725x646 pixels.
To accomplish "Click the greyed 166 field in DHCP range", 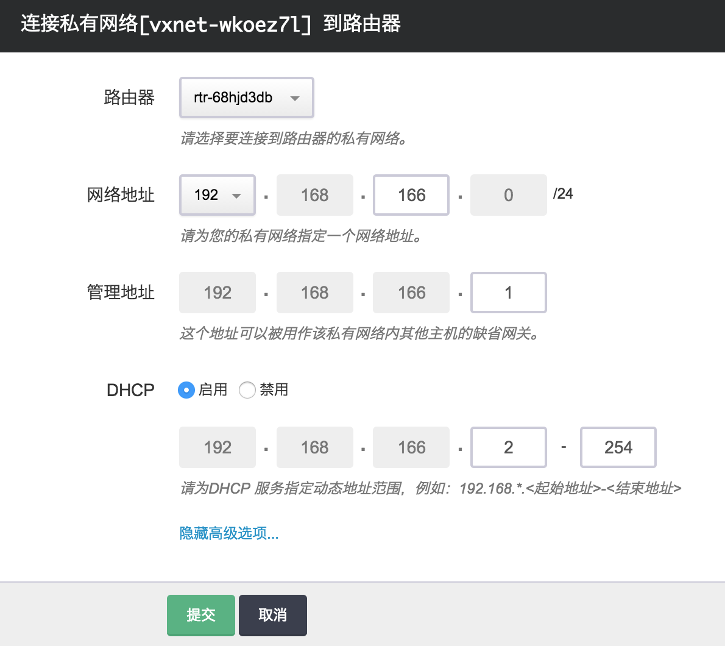I will [x=411, y=447].
